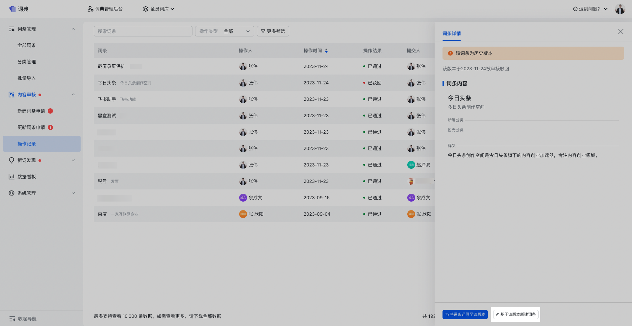Open 词典管理后台 from the top bar
This screenshot has width=632, height=326.
click(x=105, y=9)
